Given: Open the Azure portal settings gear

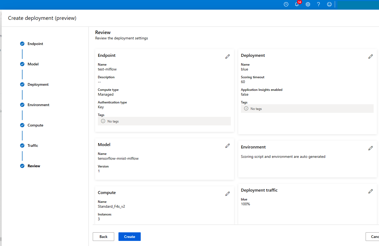Looking at the screenshot, I should [x=308, y=4].
